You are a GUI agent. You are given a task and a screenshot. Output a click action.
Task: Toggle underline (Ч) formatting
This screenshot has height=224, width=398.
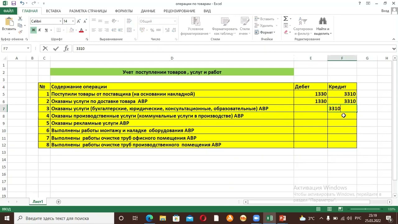(46, 30)
